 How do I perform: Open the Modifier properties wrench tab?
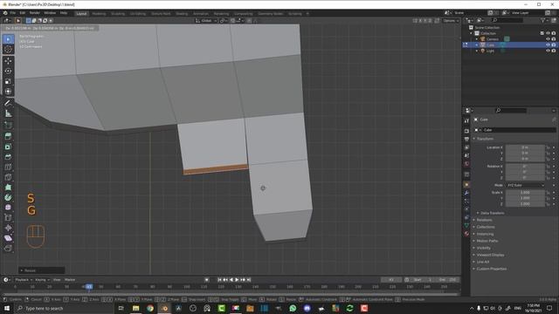click(x=466, y=193)
